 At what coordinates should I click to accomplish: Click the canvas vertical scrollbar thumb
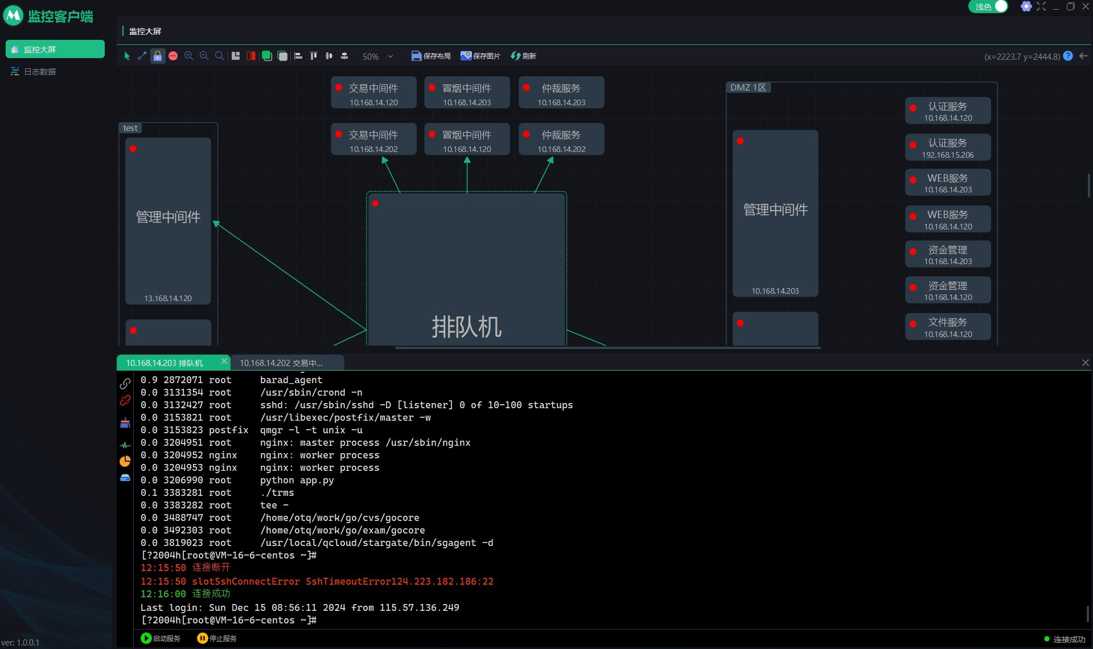(1088, 186)
